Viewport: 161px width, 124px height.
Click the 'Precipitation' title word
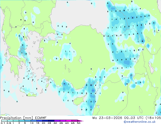pos(11,118)
